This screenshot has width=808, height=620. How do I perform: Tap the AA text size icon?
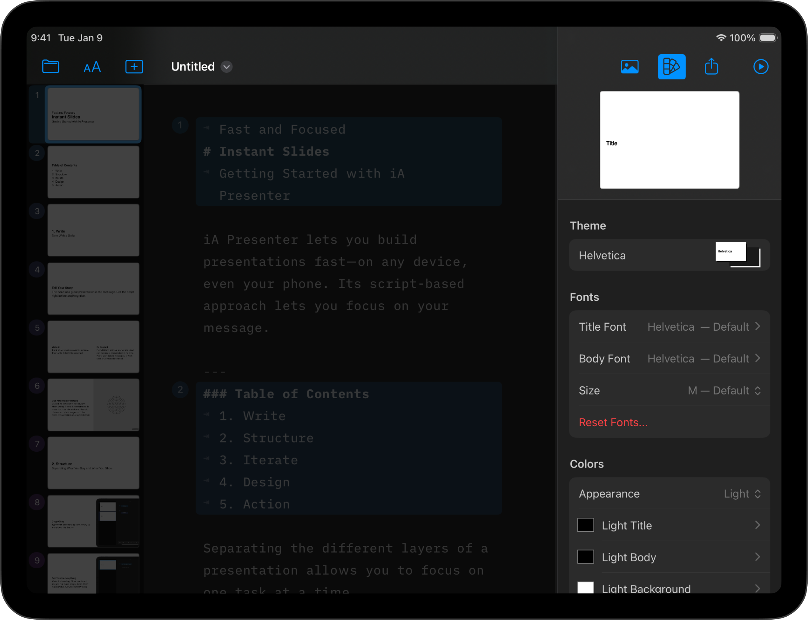(x=92, y=67)
